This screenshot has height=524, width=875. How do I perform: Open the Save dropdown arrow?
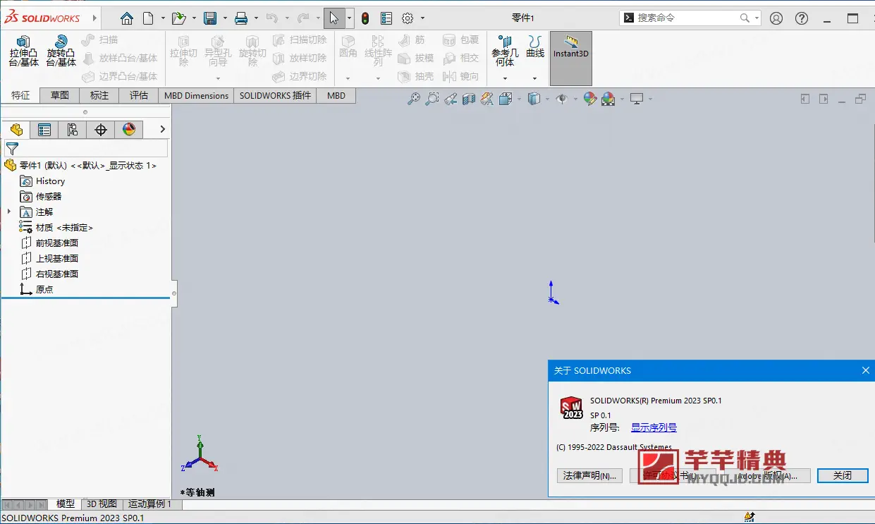tap(225, 18)
